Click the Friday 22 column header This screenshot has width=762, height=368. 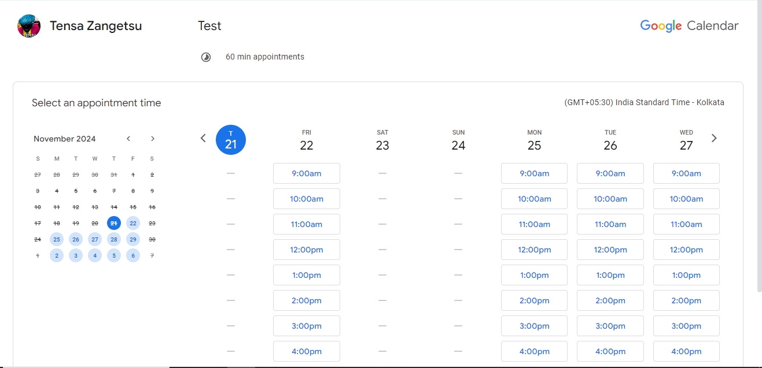(x=307, y=140)
